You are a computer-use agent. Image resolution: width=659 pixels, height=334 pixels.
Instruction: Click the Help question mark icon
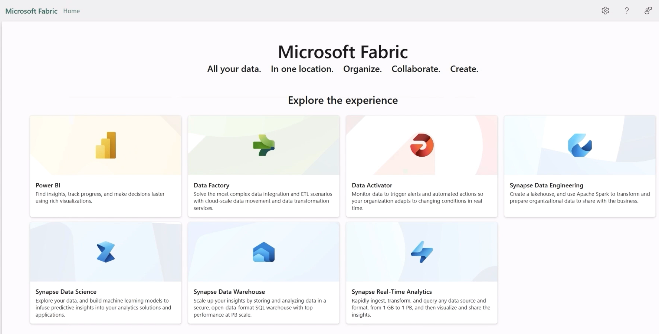627,11
